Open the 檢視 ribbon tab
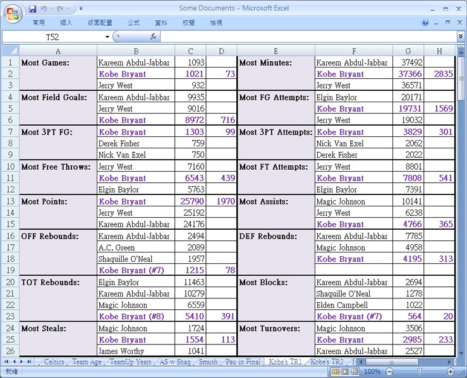Image resolution: width=467 pixels, height=378 pixels. [216, 23]
